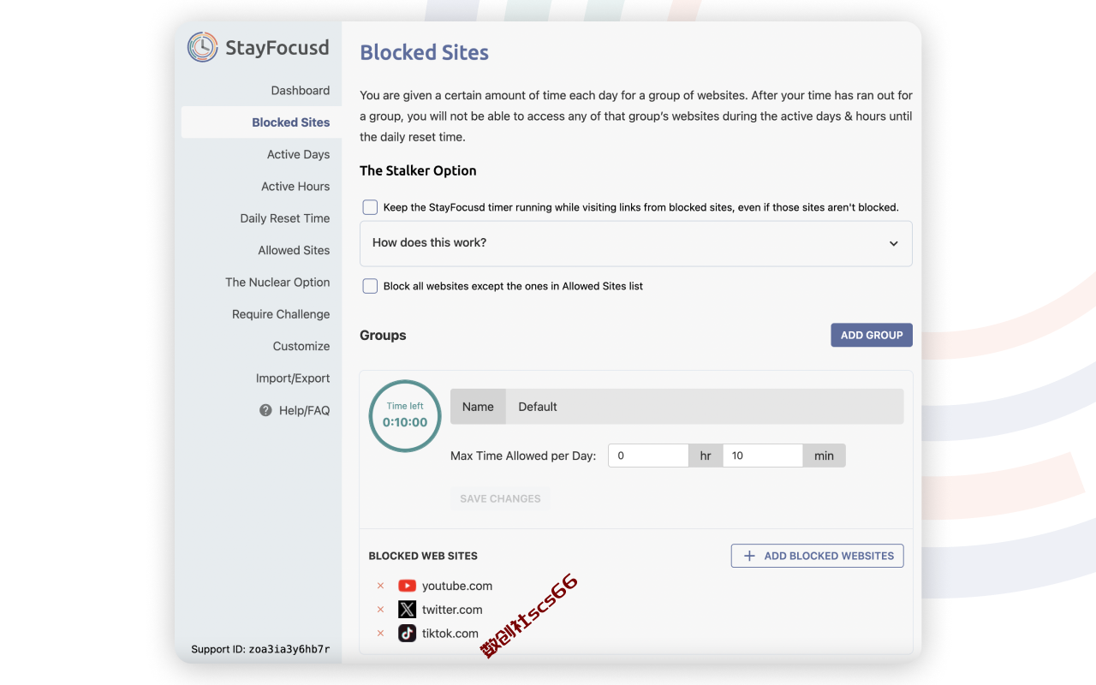The image size is (1096, 685).
Task: Click the TikTok favicon
Action: point(407,634)
